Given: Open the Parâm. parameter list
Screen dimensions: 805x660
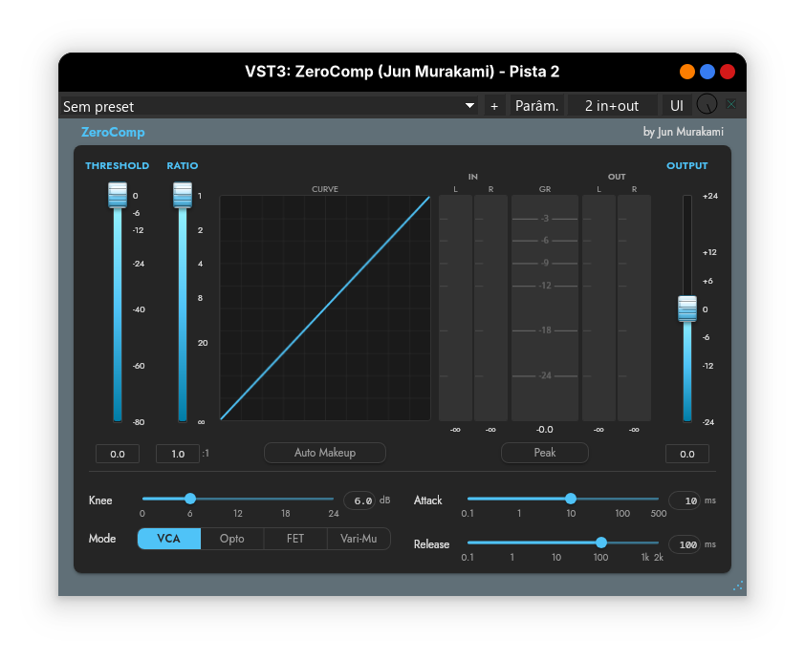Looking at the screenshot, I should [x=536, y=106].
